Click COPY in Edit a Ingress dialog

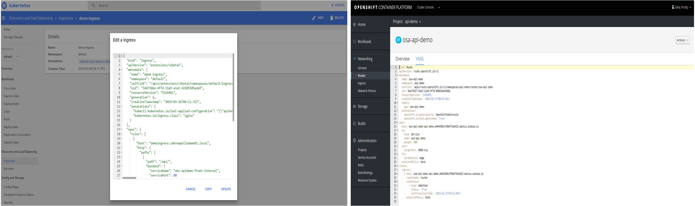click(208, 189)
